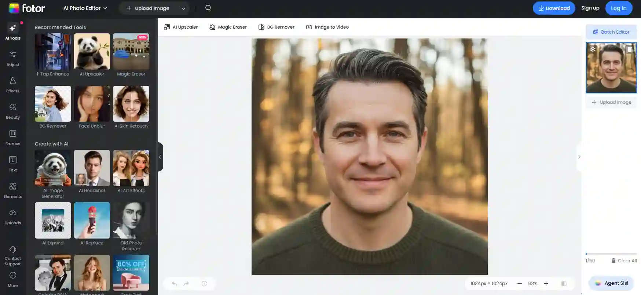Open Image to Video in the toolbar
Screen dimensions: 641x295
(x=327, y=27)
